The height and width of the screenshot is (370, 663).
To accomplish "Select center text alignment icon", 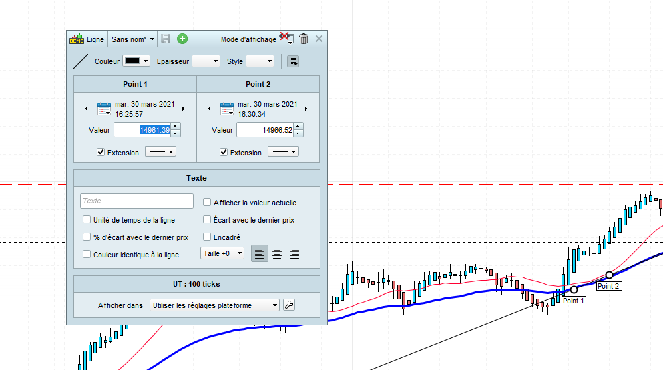I will [x=277, y=253].
